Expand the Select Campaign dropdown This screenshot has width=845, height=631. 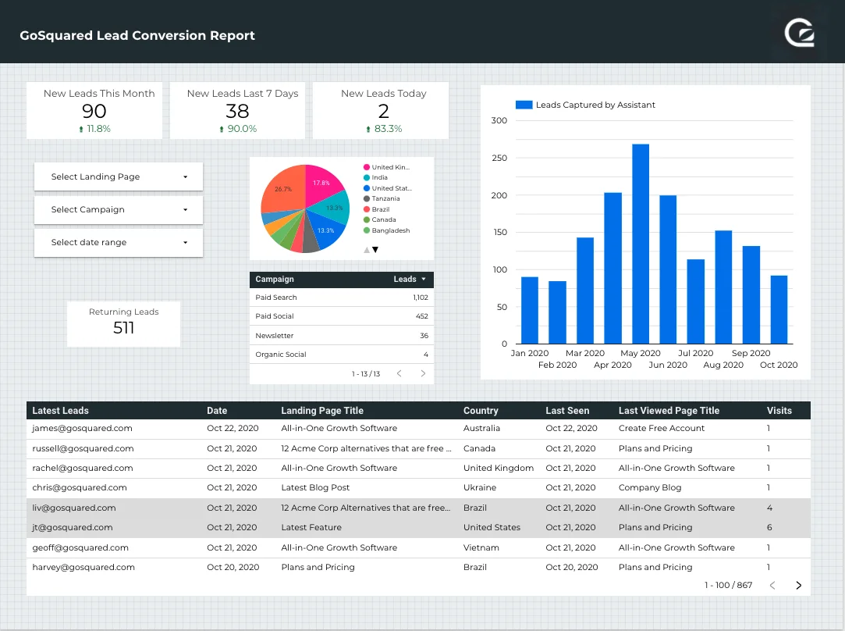119,209
